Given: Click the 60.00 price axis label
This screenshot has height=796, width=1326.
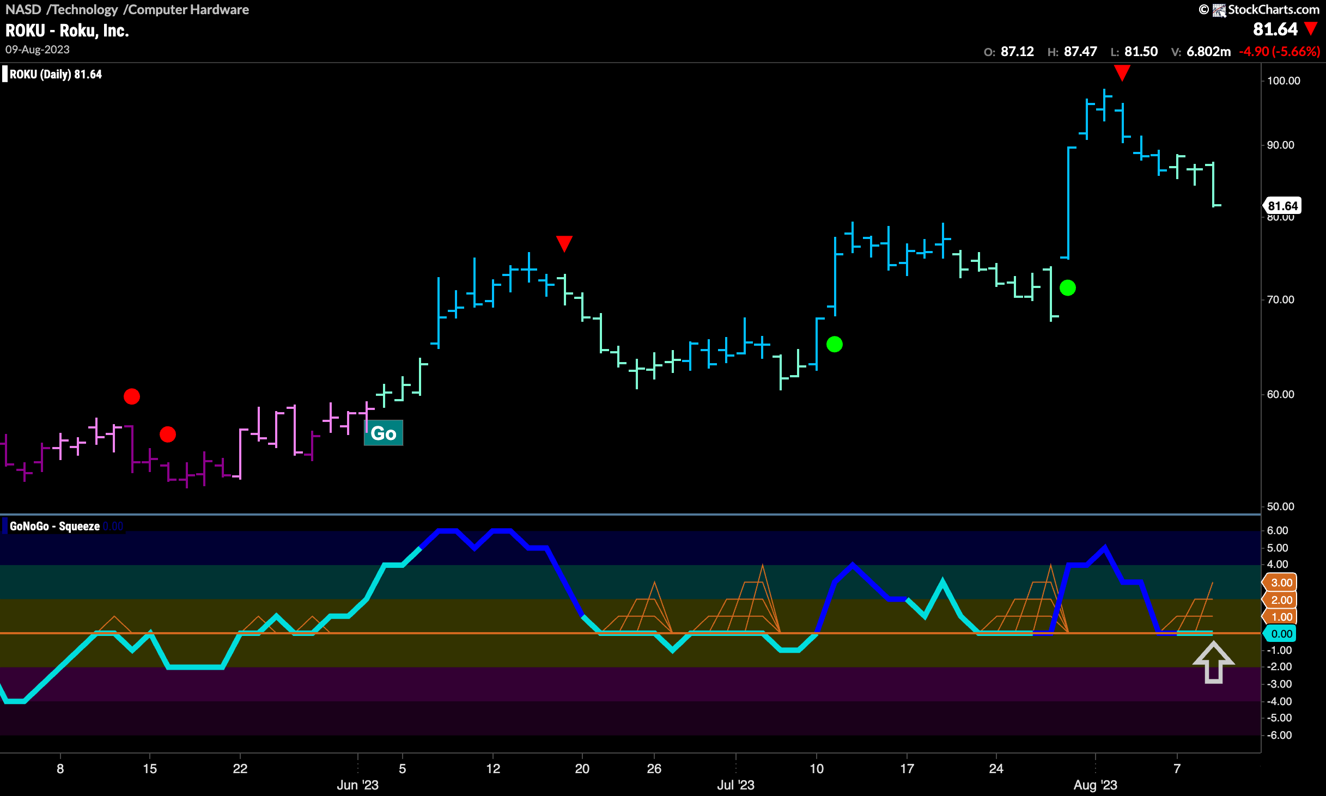Looking at the screenshot, I should [1280, 394].
